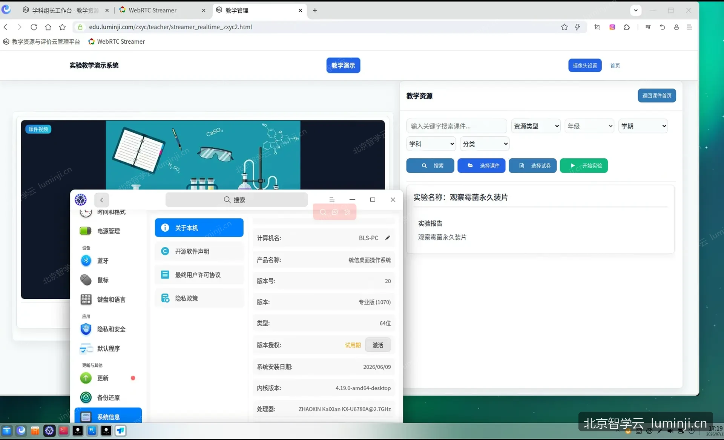Select the 关于本机 entry

click(x=199, y=228)
